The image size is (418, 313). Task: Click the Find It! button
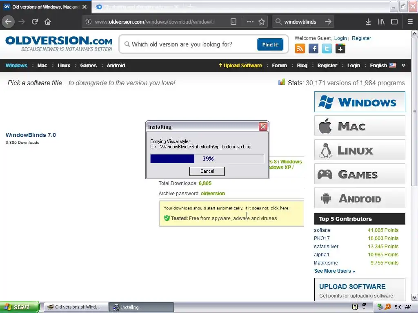coord(270,44)
